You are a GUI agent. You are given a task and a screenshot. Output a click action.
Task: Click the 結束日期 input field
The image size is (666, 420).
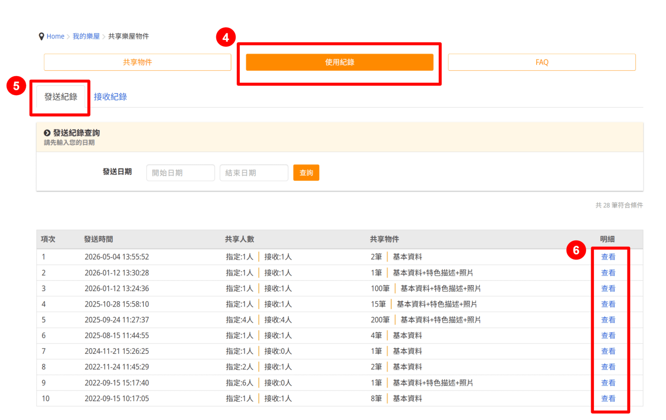254,173
